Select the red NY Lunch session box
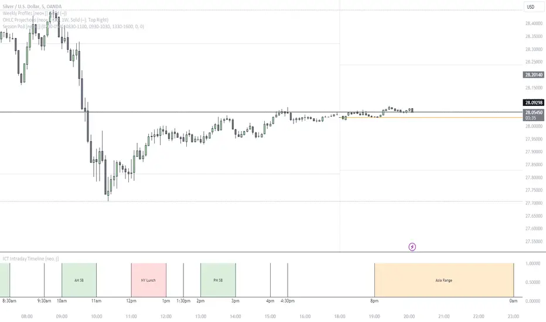This screenshot has height=322, width=546. (148, 280)
